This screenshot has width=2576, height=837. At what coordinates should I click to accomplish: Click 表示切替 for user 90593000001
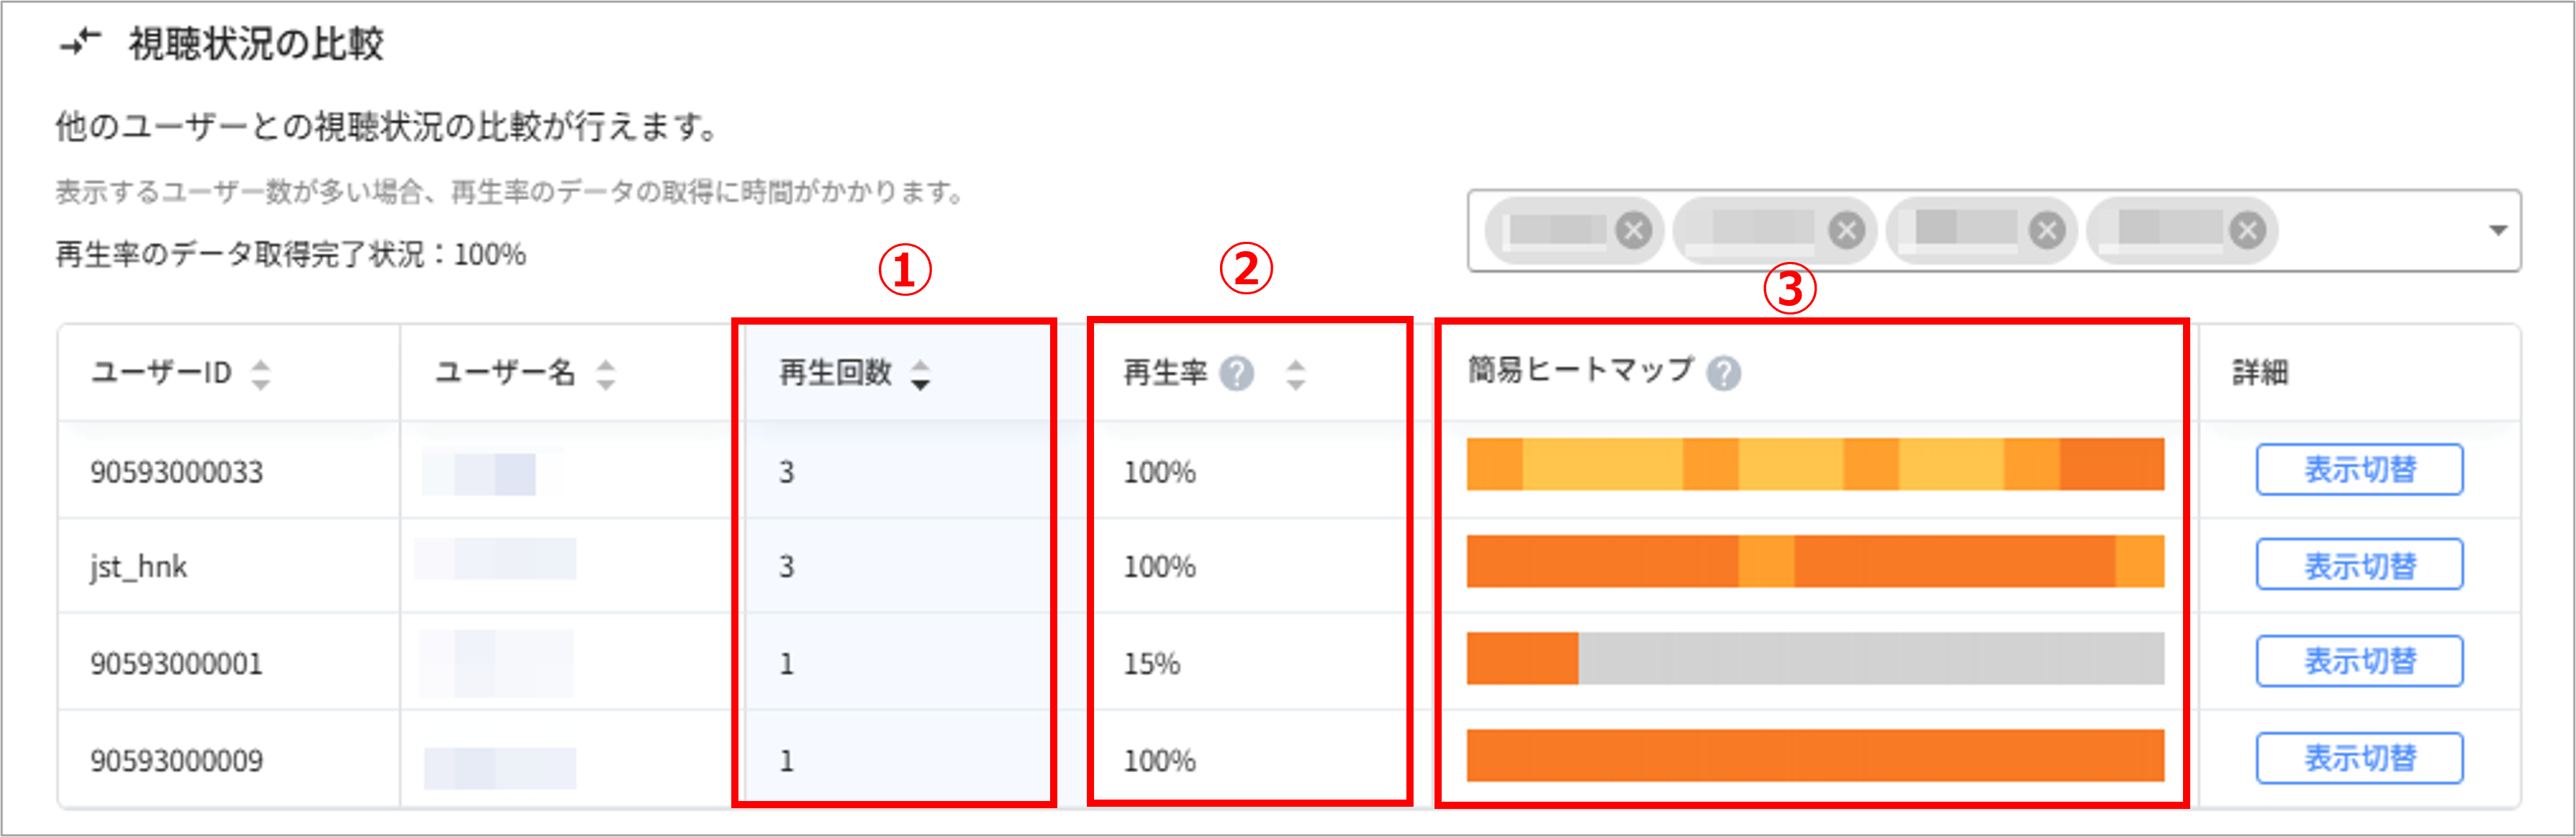[2359, 661]
